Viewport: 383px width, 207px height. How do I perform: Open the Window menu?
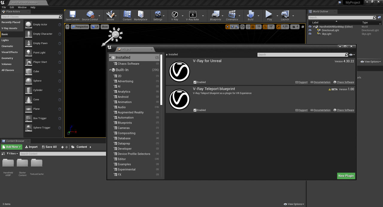coord(22,7)
